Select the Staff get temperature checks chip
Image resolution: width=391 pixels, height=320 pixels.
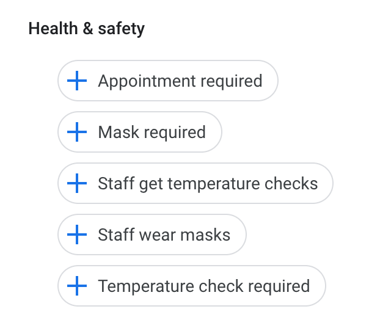(x=195, y=183)
